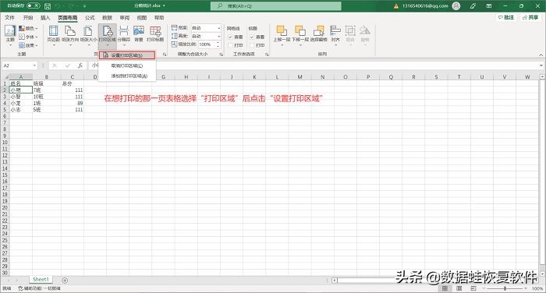Viewport: 546px width, 293px height.
Task: Choose 取消打印区域(C) from the menu
Action: tap(127, 65)
